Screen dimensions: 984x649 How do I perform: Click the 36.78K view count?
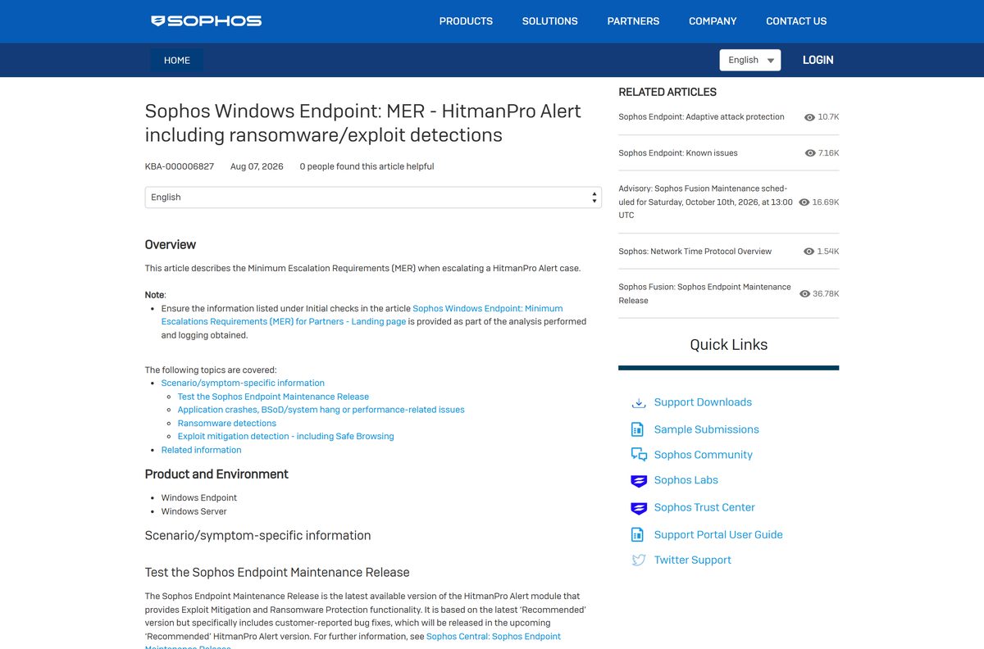(826, 294)
